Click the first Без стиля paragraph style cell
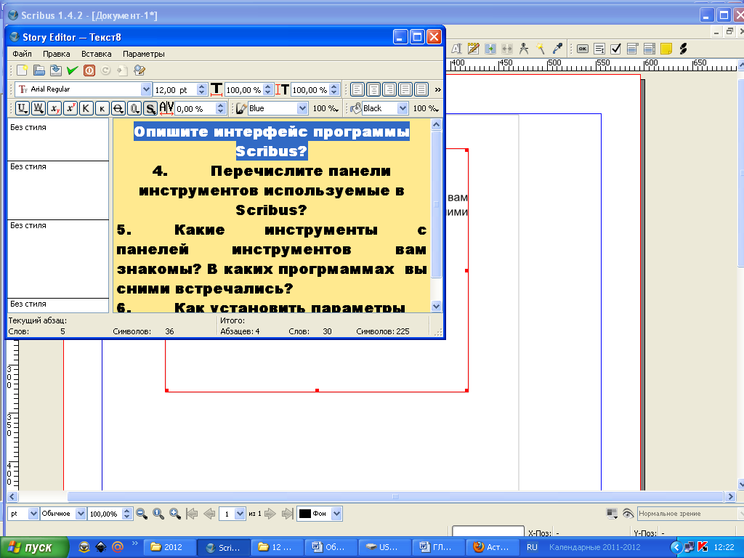Image resolution: width=744 pixels, height=558 pixels. [58, 139]
